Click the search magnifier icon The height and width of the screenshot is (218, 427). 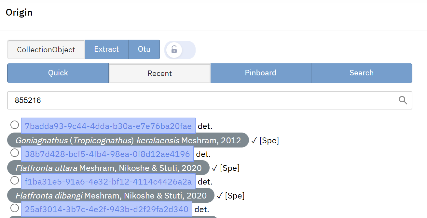pyautogui.click(x=403, y=100)
